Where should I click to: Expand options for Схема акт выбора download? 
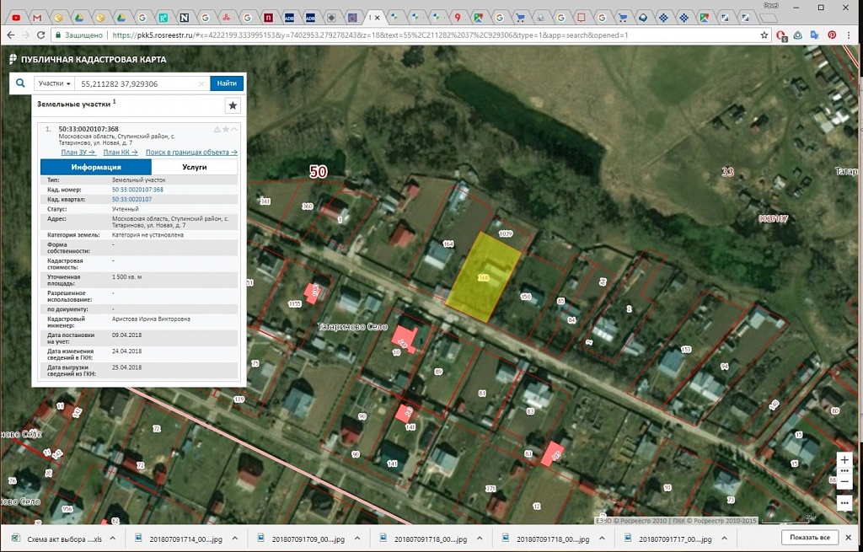[113, 539]
